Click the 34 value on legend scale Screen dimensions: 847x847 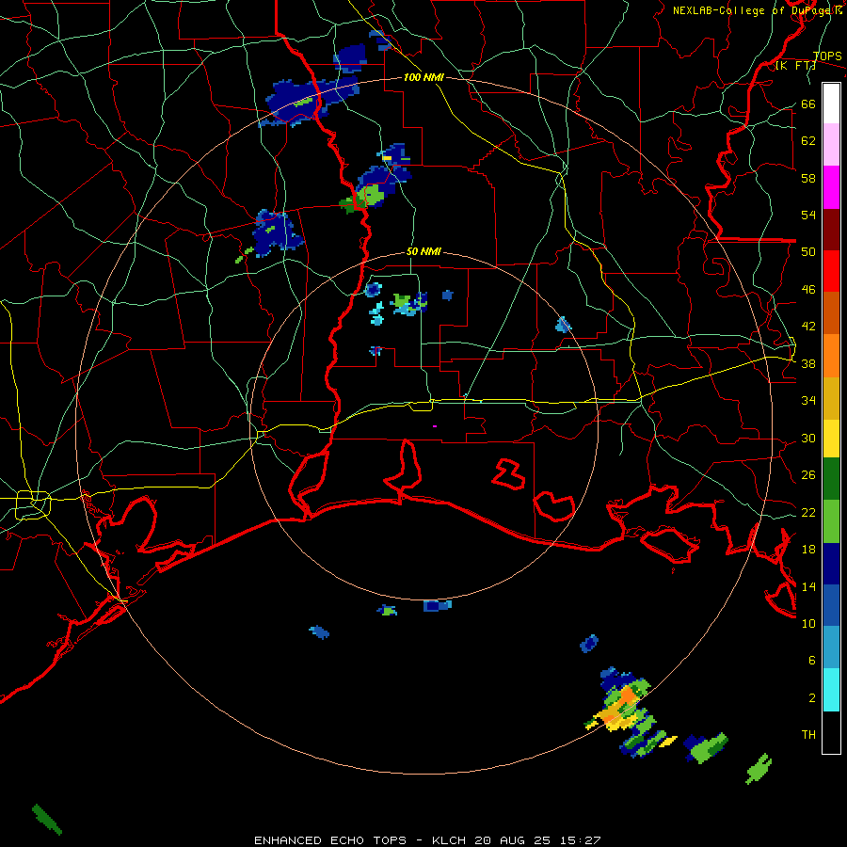(808, 401)
